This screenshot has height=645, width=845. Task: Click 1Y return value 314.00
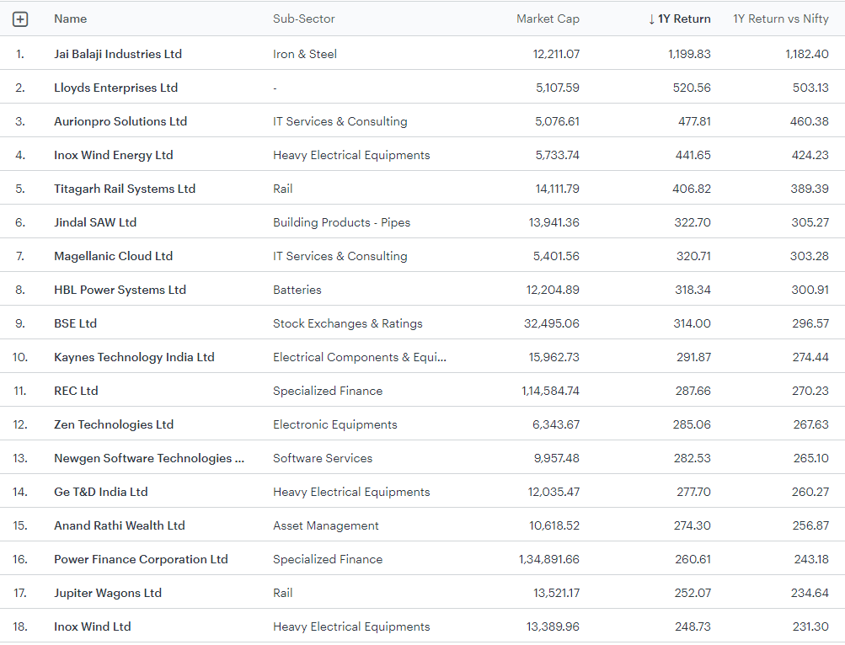click(x=692, y=323)
